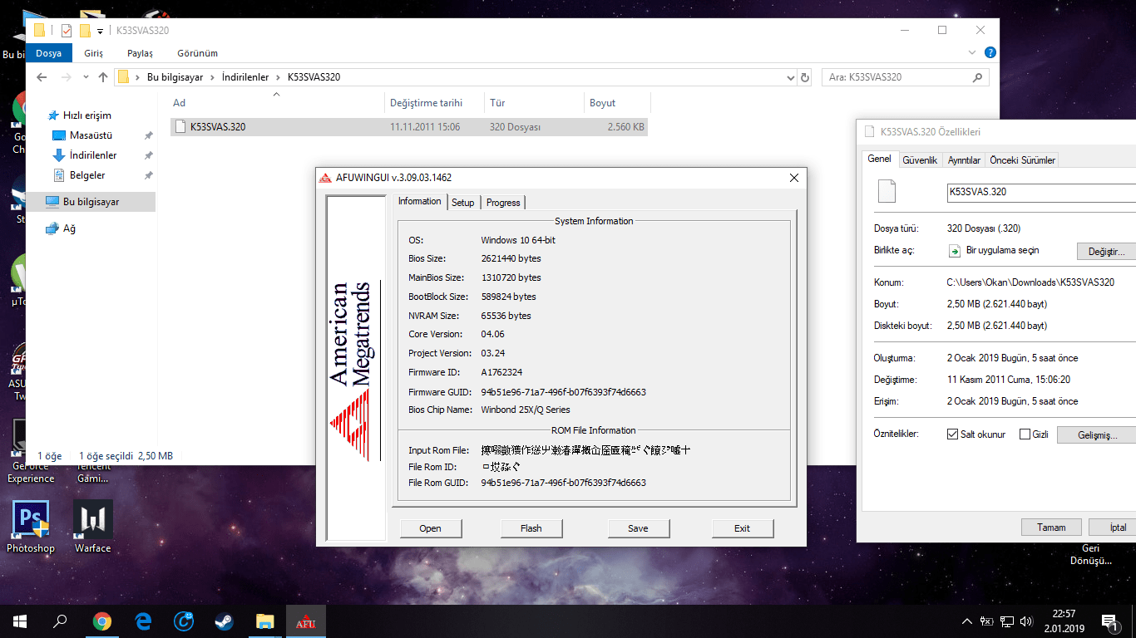Open Google Chrome from the taskbar
Image resolution: width=1136 pixels, height=638 pixels.
[x=102, y=621]
